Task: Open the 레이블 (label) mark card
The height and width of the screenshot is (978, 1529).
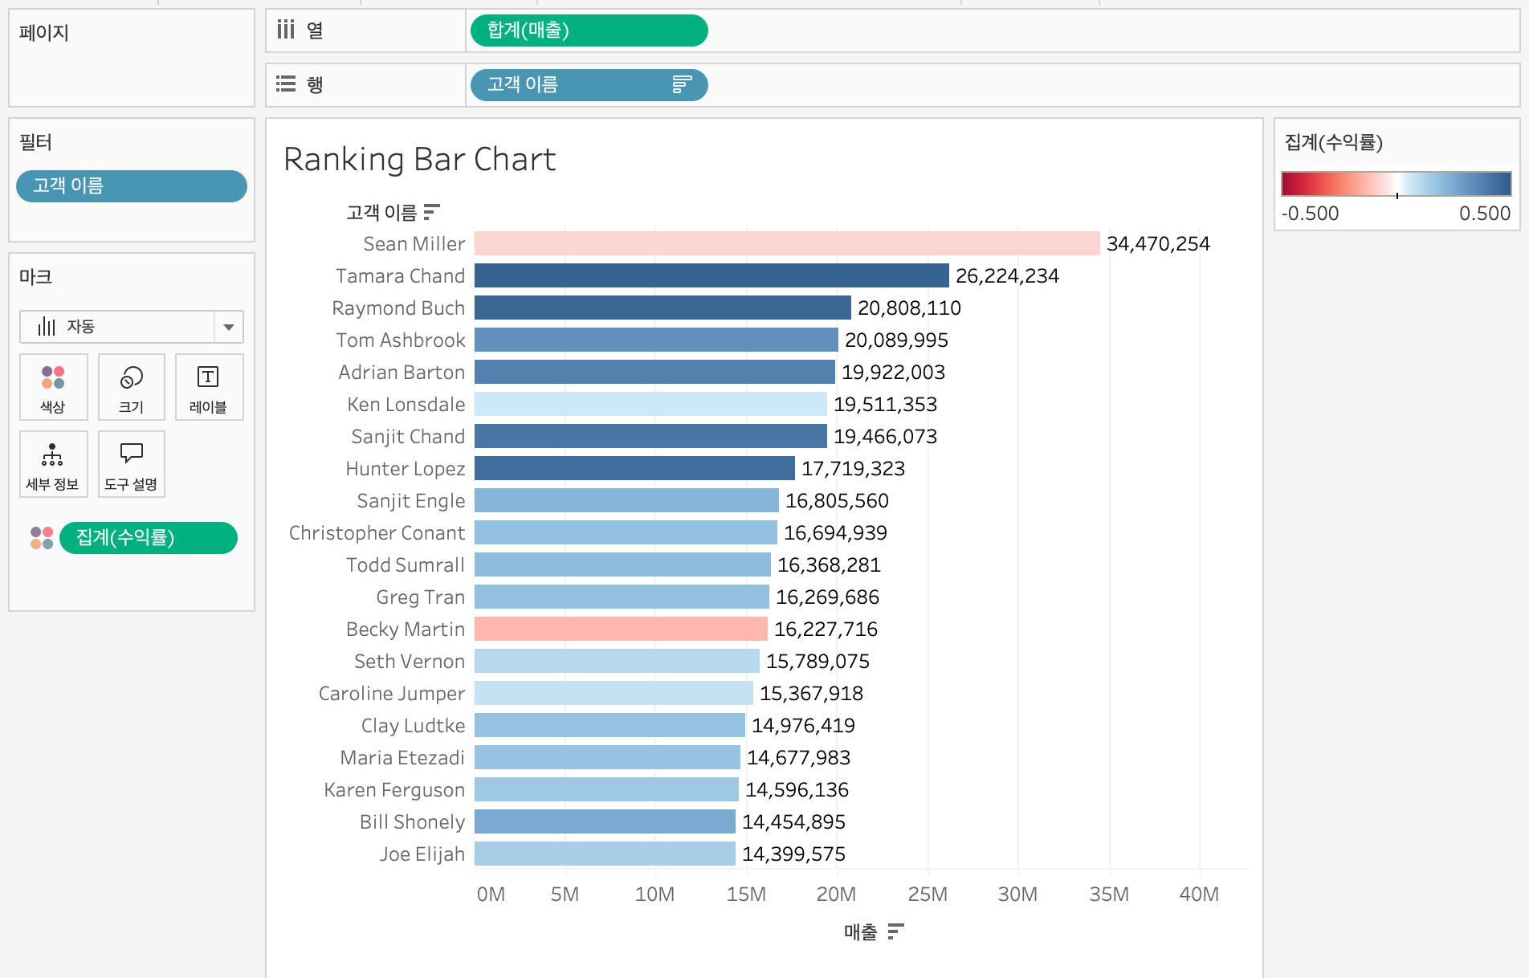Action: click(209, 387)
